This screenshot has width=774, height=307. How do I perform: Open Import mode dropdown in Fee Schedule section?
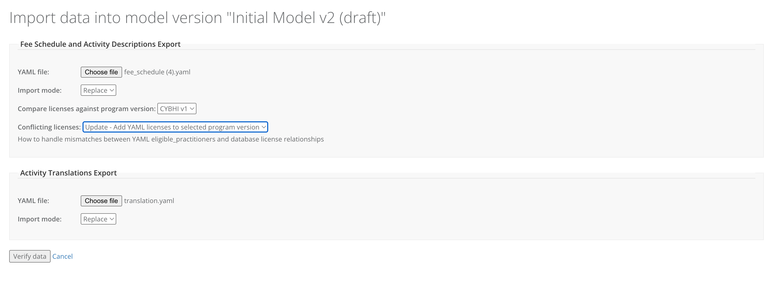coord(98,90)
